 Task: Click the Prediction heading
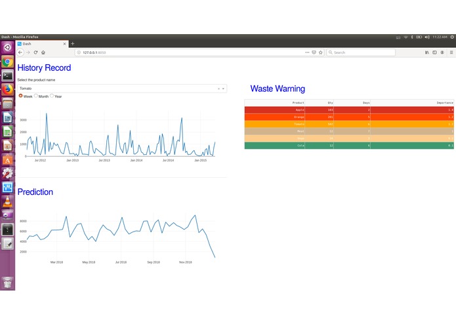[x=35, y=192]
